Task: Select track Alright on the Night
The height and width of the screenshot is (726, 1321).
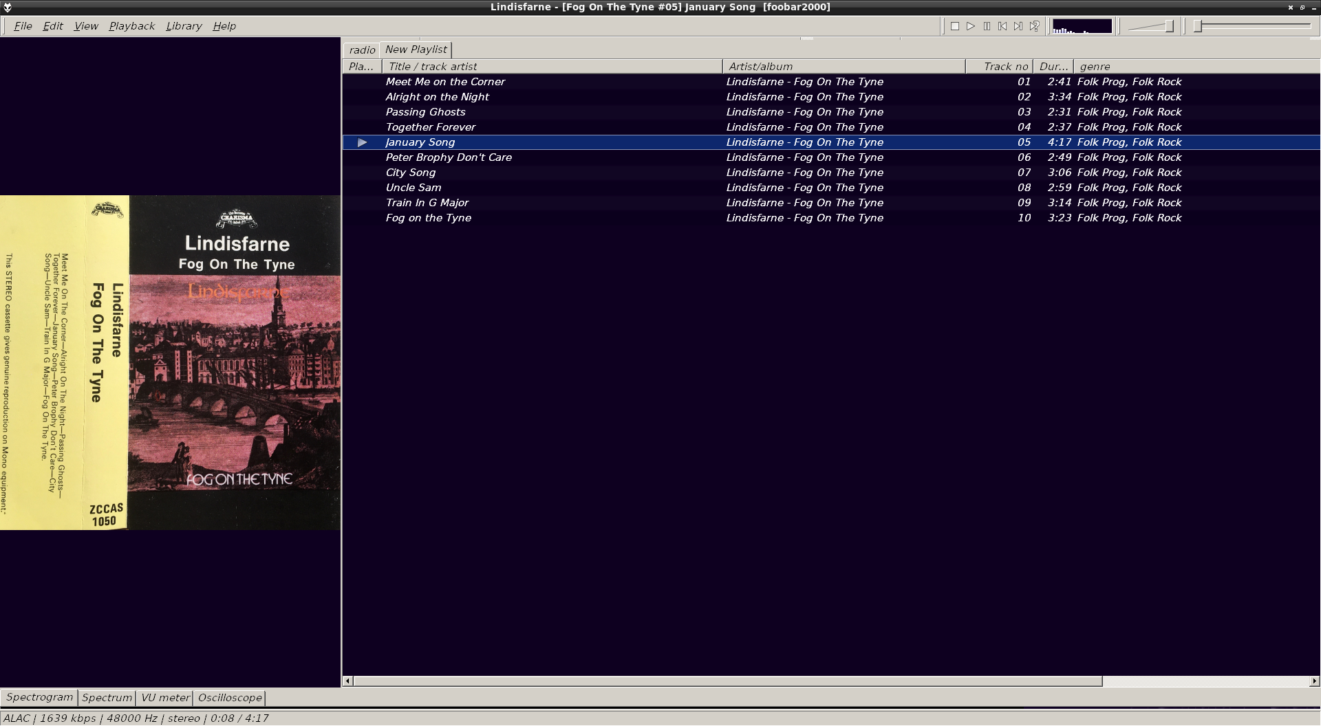Action: (831, 97)
